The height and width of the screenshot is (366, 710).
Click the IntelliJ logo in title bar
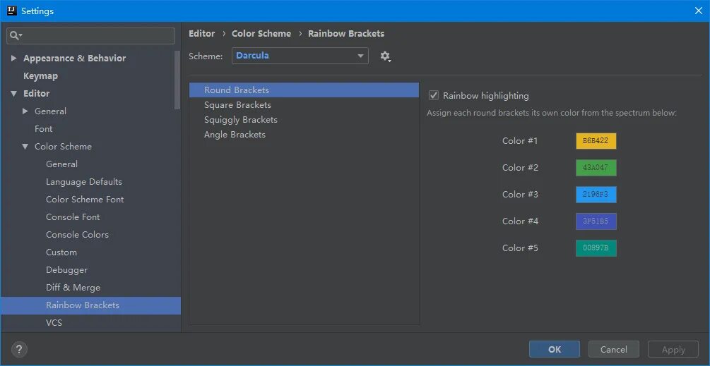12,11
